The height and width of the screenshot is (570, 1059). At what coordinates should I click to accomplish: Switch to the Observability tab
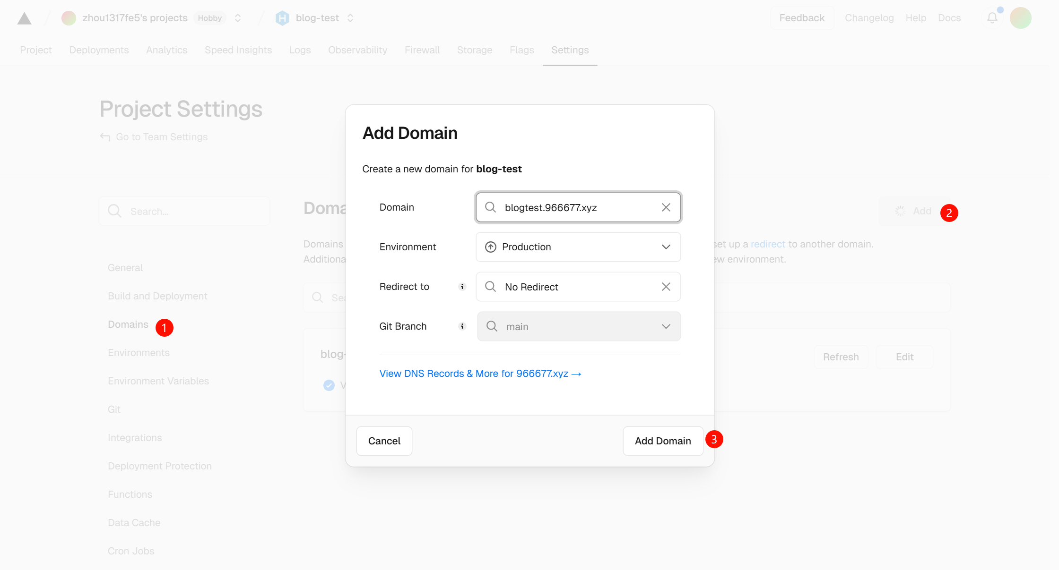(x=357, y=50)
